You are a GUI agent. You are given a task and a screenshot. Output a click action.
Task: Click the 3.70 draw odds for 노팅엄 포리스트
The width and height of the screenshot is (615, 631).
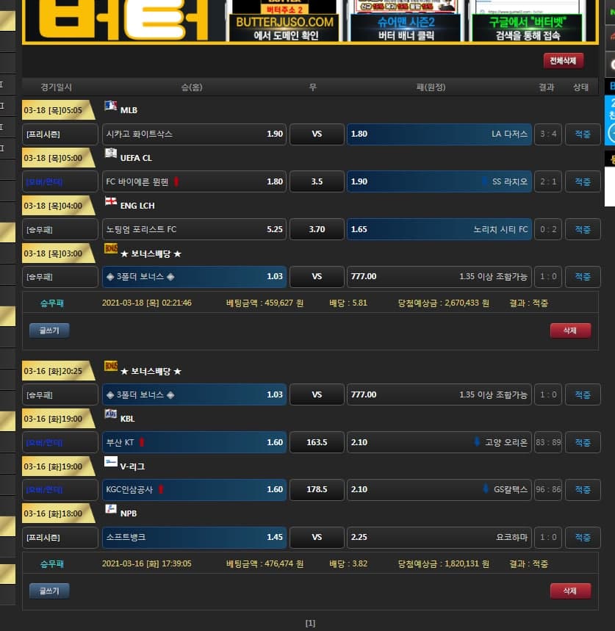tap(317, 229)
